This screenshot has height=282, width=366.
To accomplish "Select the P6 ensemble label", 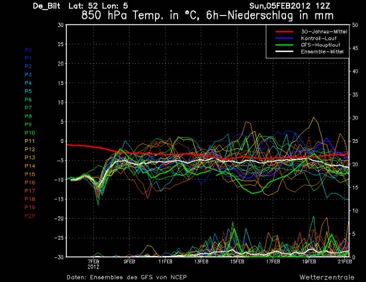I will [x=28, y=99].
